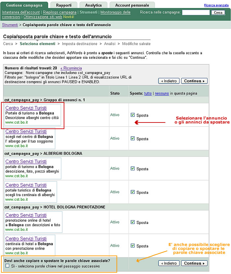The image size is (231, 274).
Task: Go to Account personale tab
Action: [132, 5]
